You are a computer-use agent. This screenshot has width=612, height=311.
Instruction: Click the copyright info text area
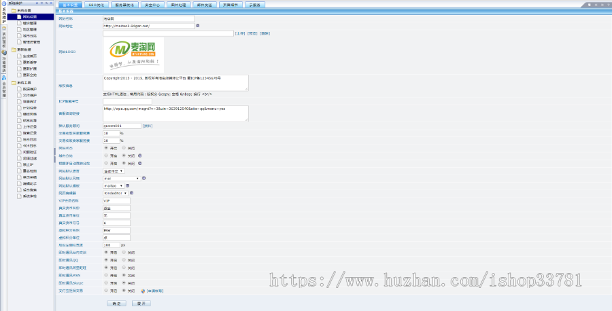(175, 83)
